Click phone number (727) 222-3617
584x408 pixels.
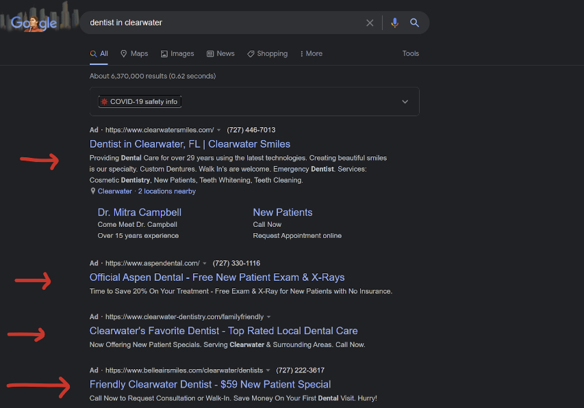[300, 370]
